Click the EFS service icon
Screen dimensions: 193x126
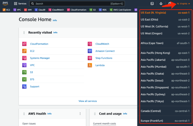[x=24, y=79]
